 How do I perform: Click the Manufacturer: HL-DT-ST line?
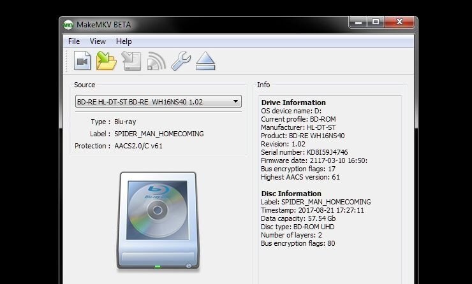click(x=299, y=127)
